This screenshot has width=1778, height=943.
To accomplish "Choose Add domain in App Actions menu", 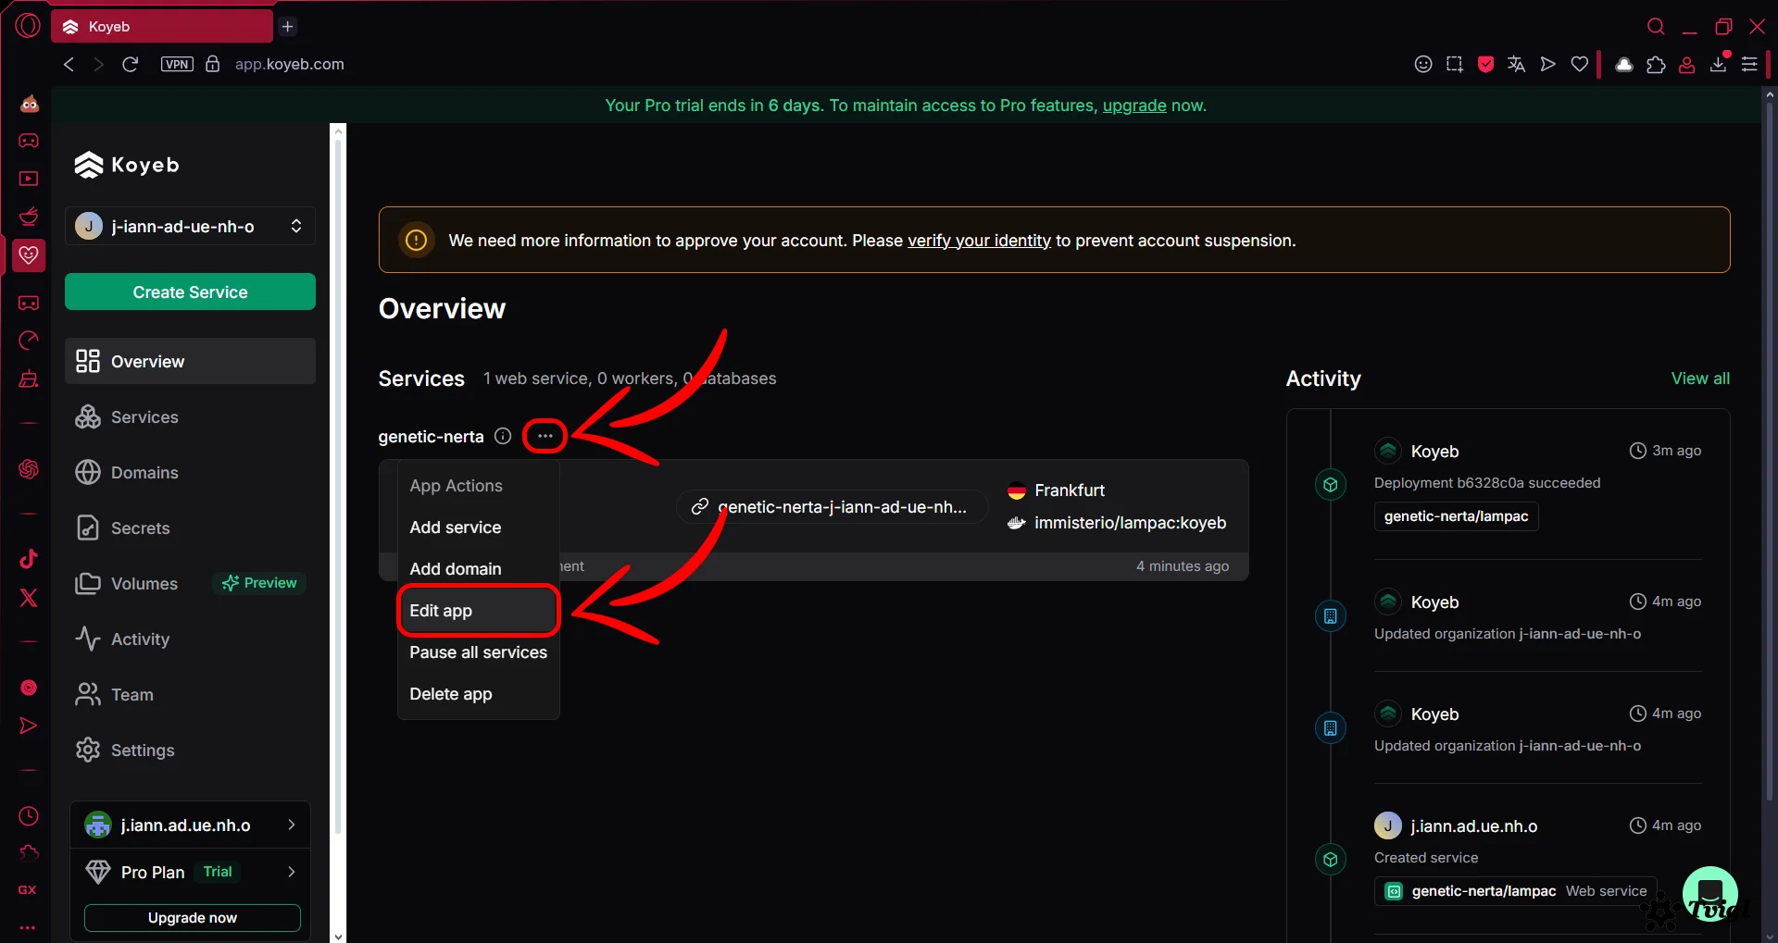I will pos(479,569).
